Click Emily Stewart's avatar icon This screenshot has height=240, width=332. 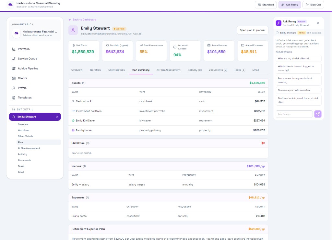[73, 30]
